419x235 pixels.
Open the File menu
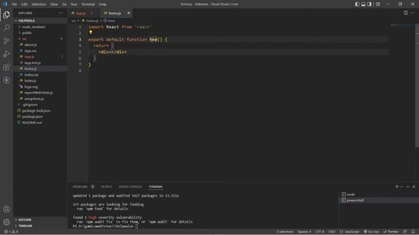14,4
